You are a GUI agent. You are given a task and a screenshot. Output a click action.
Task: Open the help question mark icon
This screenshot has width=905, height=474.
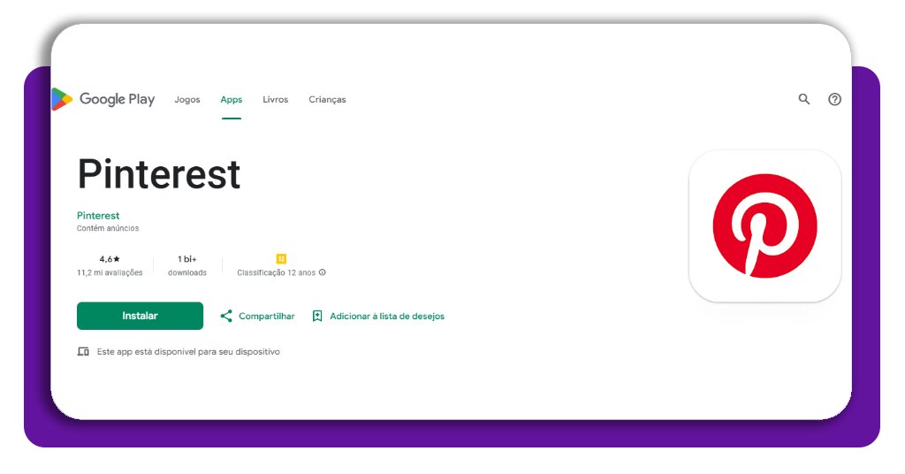click(834, 99)
